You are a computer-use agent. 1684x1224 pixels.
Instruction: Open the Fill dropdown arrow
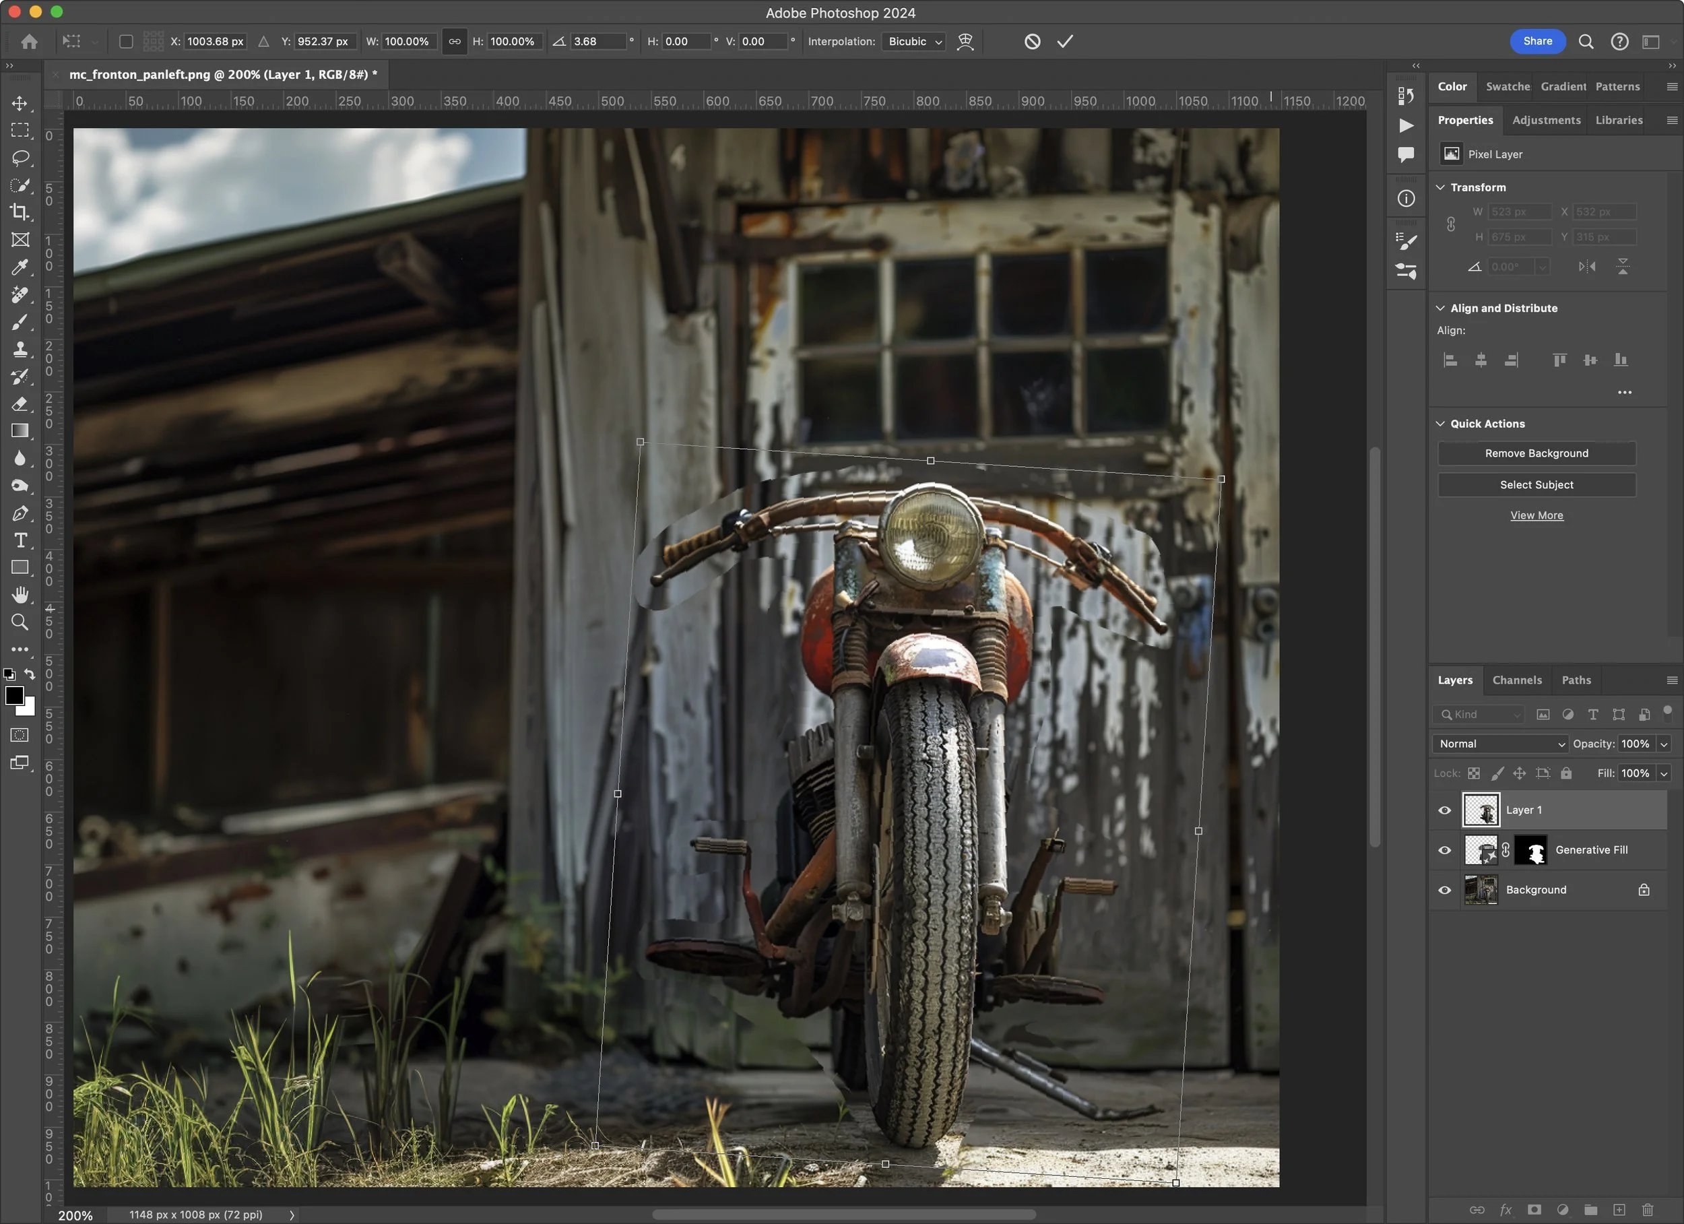[1664, 774]
